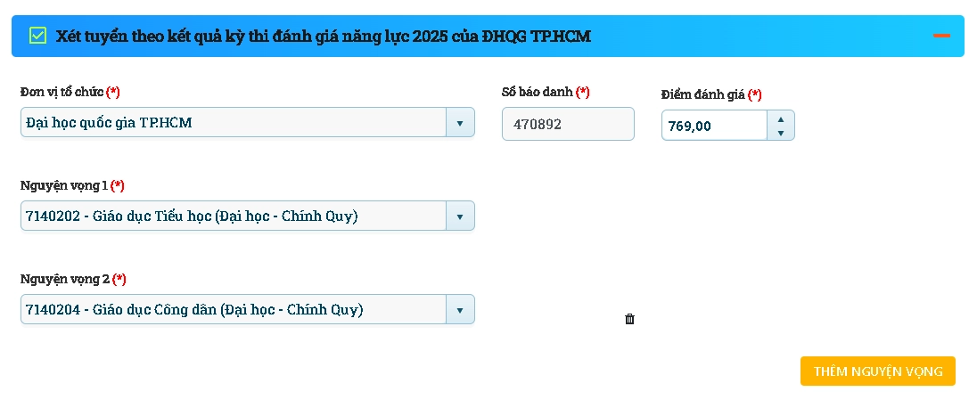Click the Đơn vị tổ chức label
The height and width of the screenshot is (400, 977).
pyautogui.click(x=62, y=92)
